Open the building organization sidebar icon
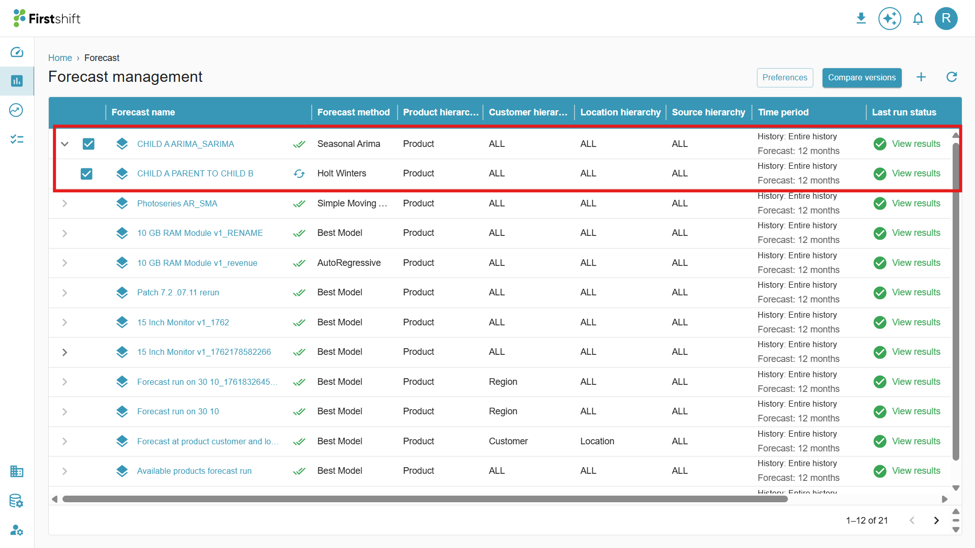975x548 pixels. click(x=17, y=471)
